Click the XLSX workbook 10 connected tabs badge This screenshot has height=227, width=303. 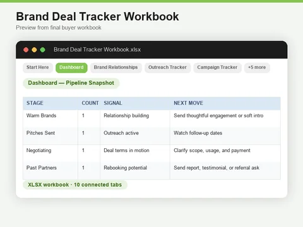point(75,185)
